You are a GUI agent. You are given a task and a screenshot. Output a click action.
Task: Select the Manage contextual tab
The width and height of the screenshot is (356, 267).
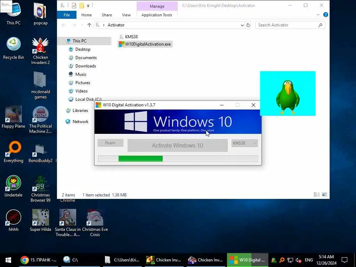point(157,6)
